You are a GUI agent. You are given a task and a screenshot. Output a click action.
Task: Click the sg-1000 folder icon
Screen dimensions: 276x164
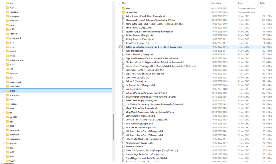tap(7, 117)
